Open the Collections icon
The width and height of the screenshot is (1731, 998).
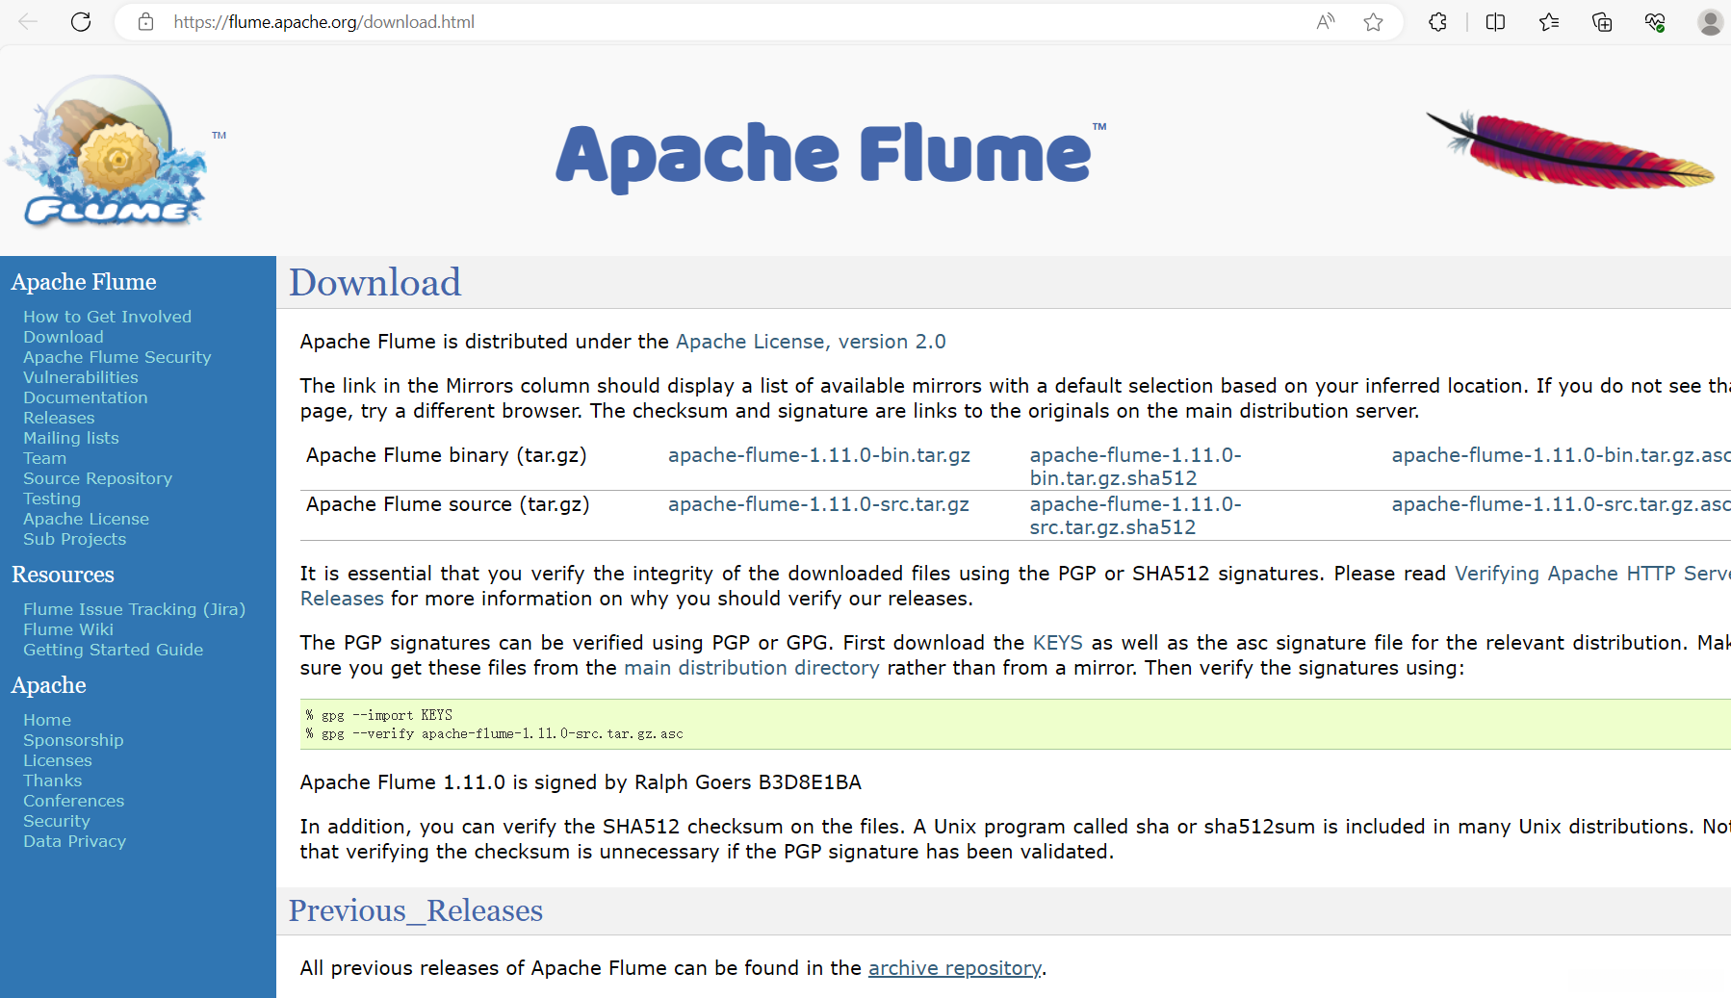pyautogui.click(x=1602, y=22)
